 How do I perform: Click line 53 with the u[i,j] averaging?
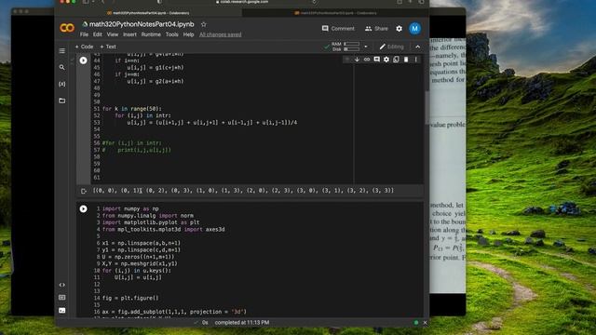[212, 123]
